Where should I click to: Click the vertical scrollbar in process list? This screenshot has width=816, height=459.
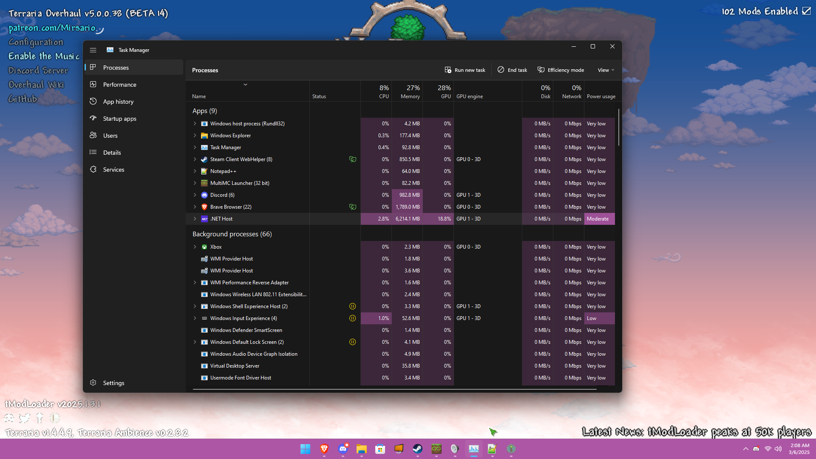pyautogui.click(x=619, y=127)
